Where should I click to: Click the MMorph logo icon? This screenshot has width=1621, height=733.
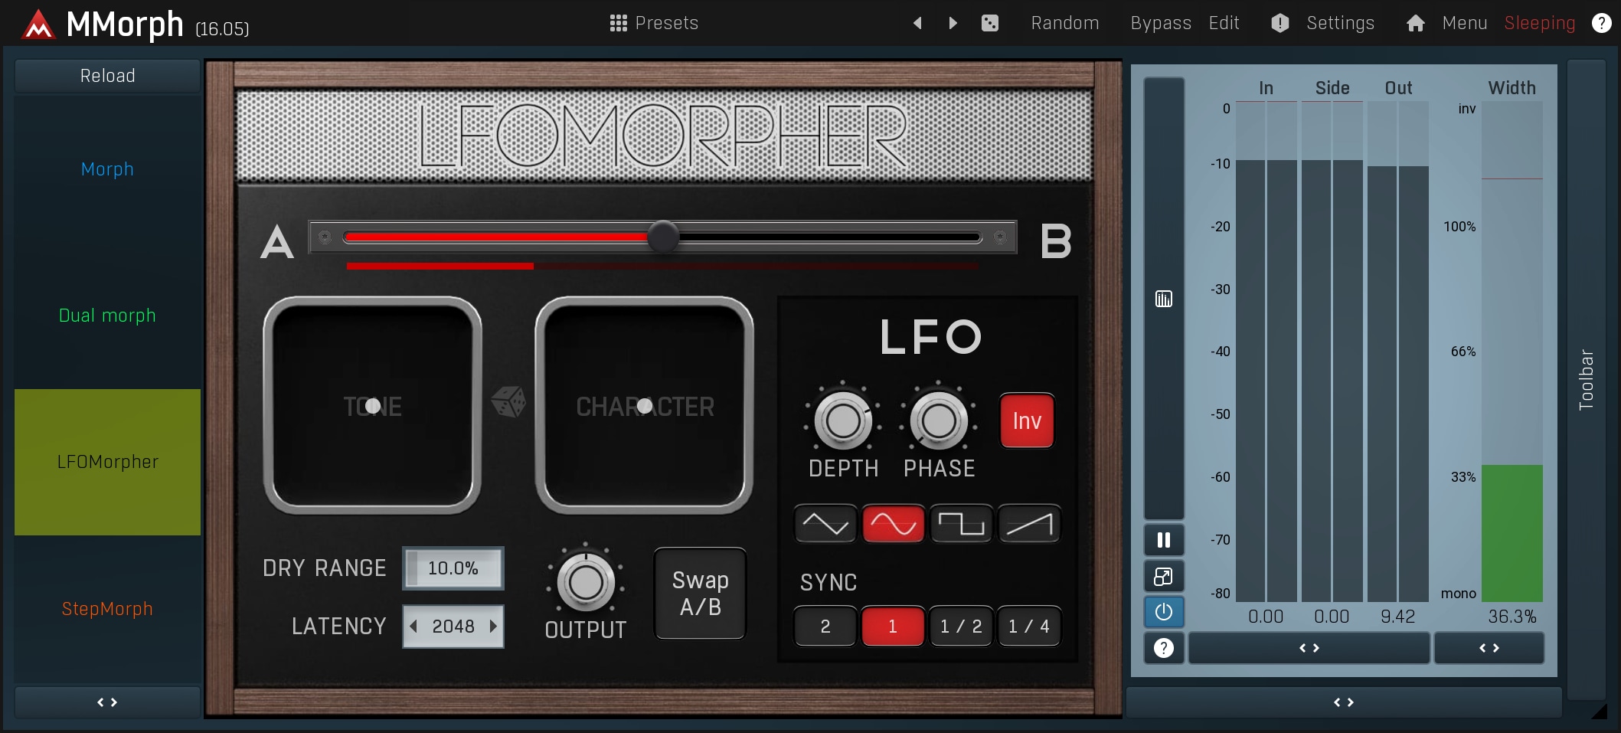coord(38,25)
